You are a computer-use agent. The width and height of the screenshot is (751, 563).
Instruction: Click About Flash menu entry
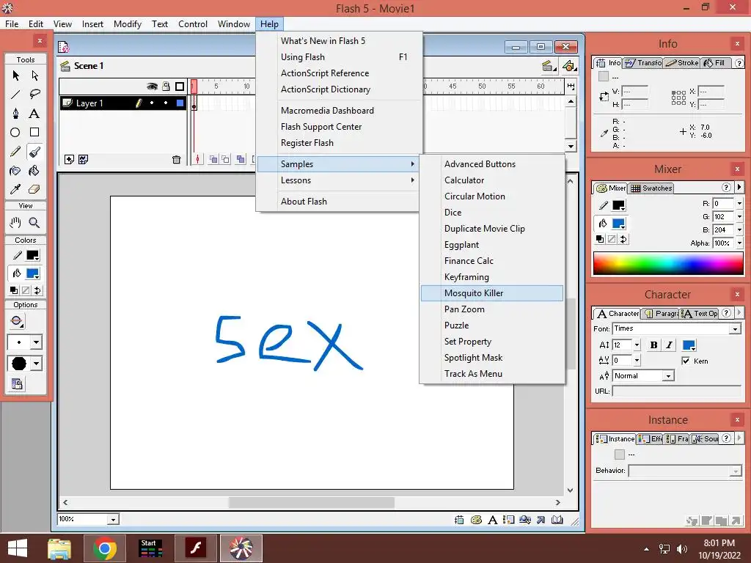pyautogui.click(x=339, y=202)
